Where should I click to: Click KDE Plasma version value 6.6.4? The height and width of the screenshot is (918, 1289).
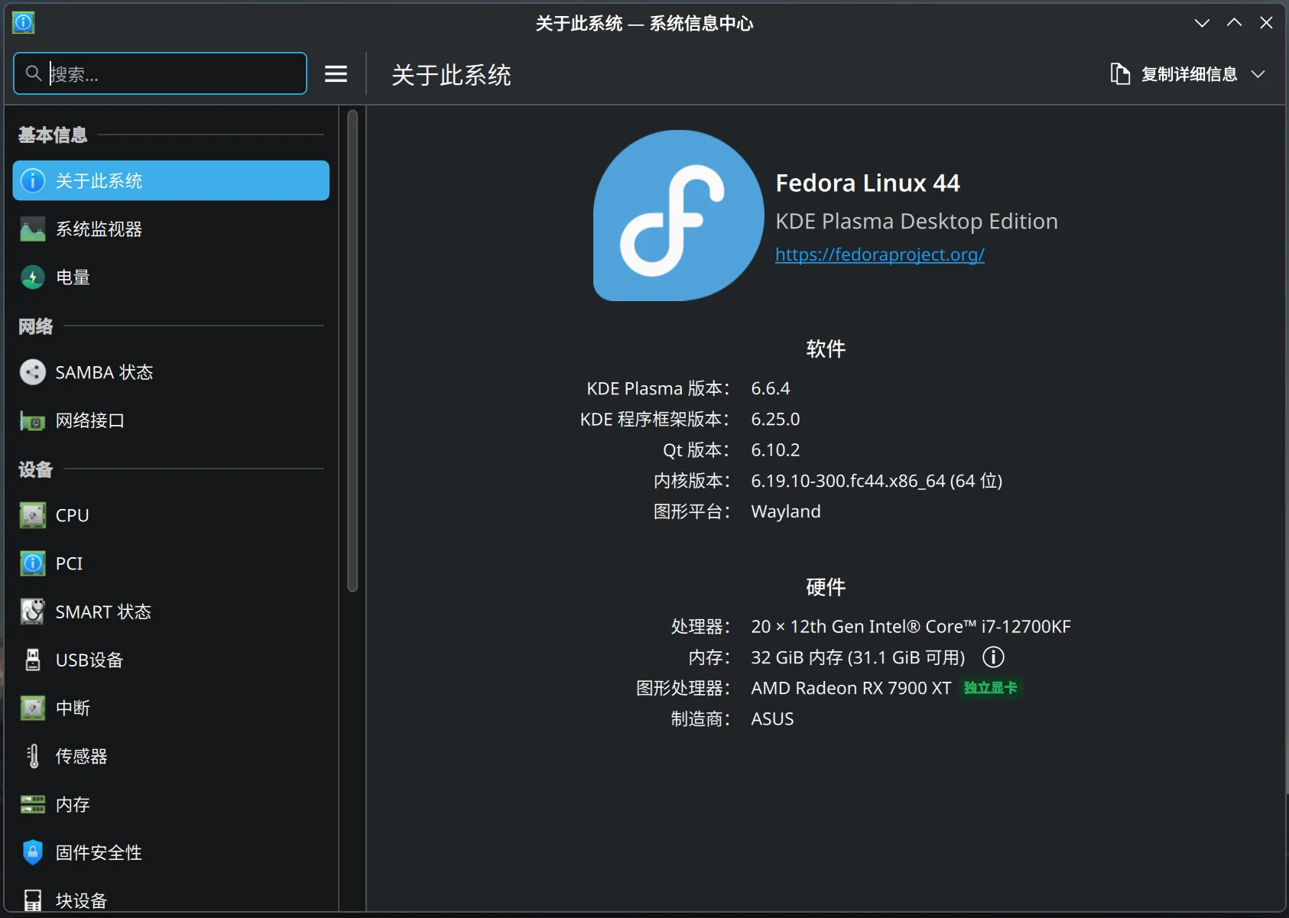coord(771,388)
